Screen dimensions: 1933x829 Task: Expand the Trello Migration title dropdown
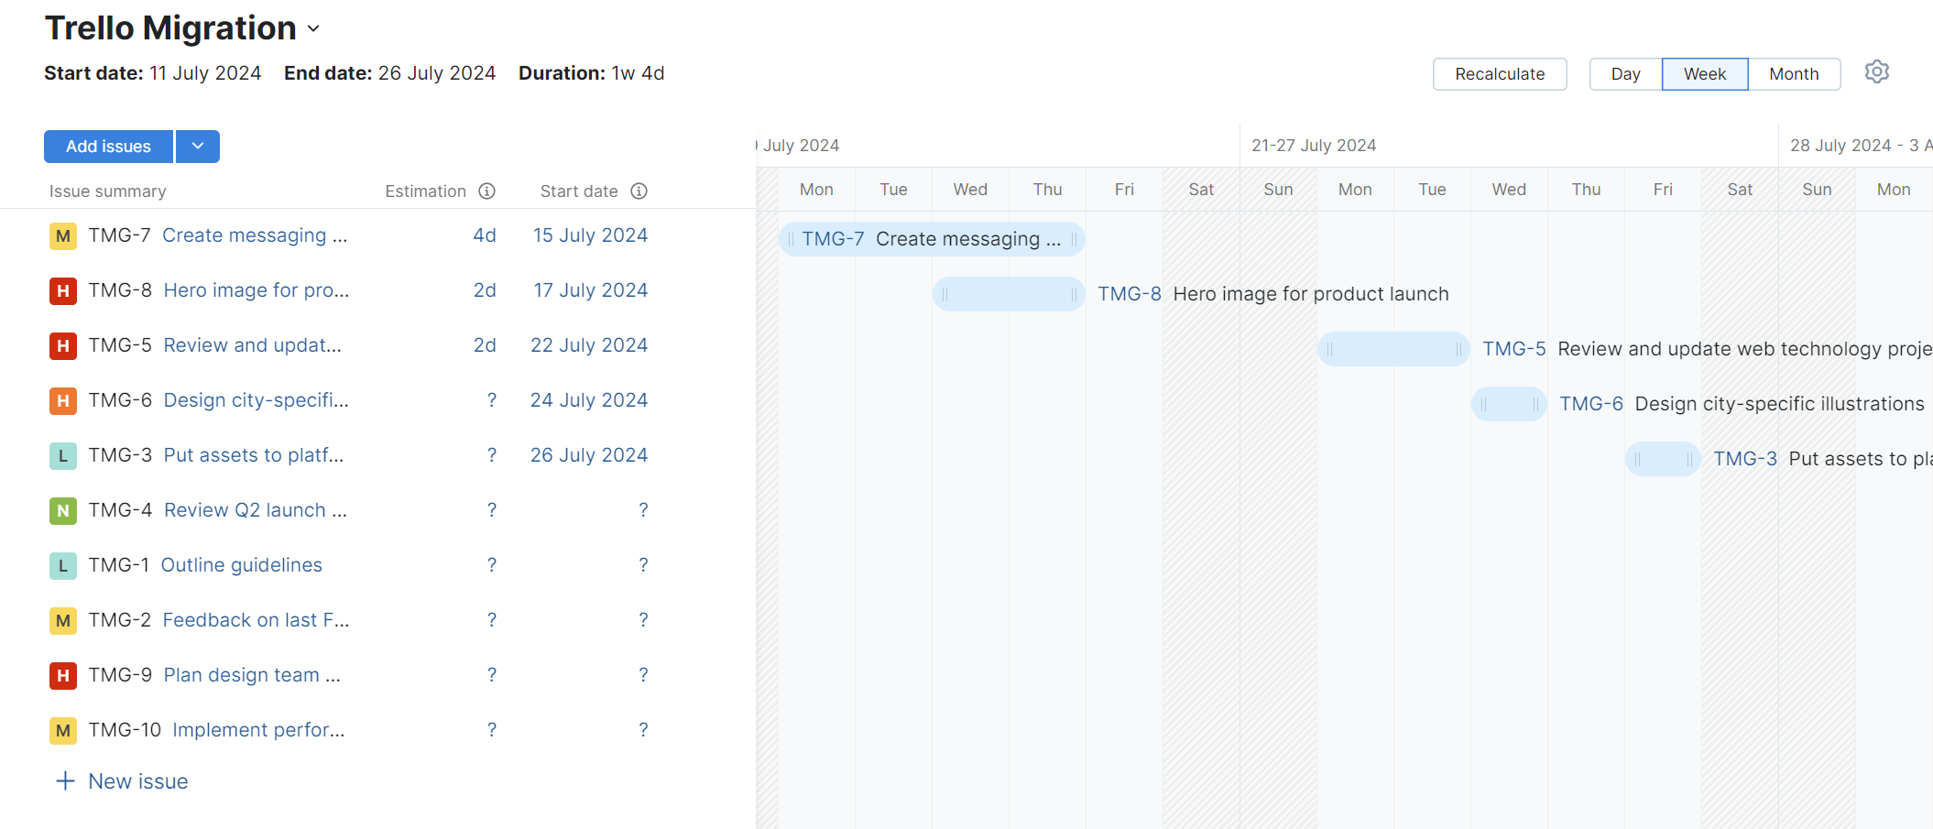click(x=314, y=29)
